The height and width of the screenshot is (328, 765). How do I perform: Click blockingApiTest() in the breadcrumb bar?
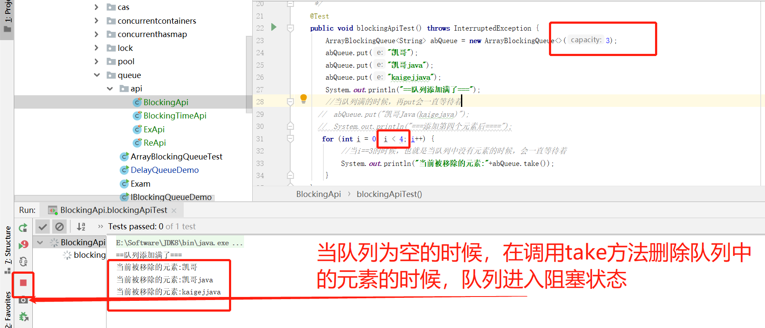coord(389,194)
